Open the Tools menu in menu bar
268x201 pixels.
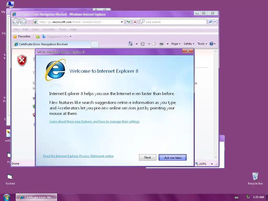tap(63, 29)
